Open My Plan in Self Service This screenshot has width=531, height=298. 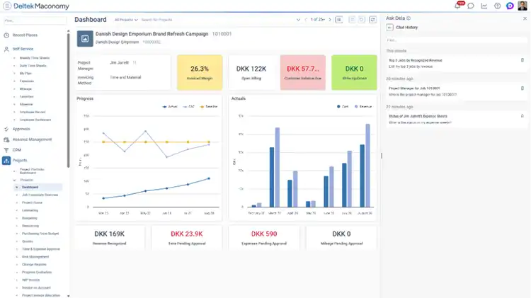tap(25, 74)
